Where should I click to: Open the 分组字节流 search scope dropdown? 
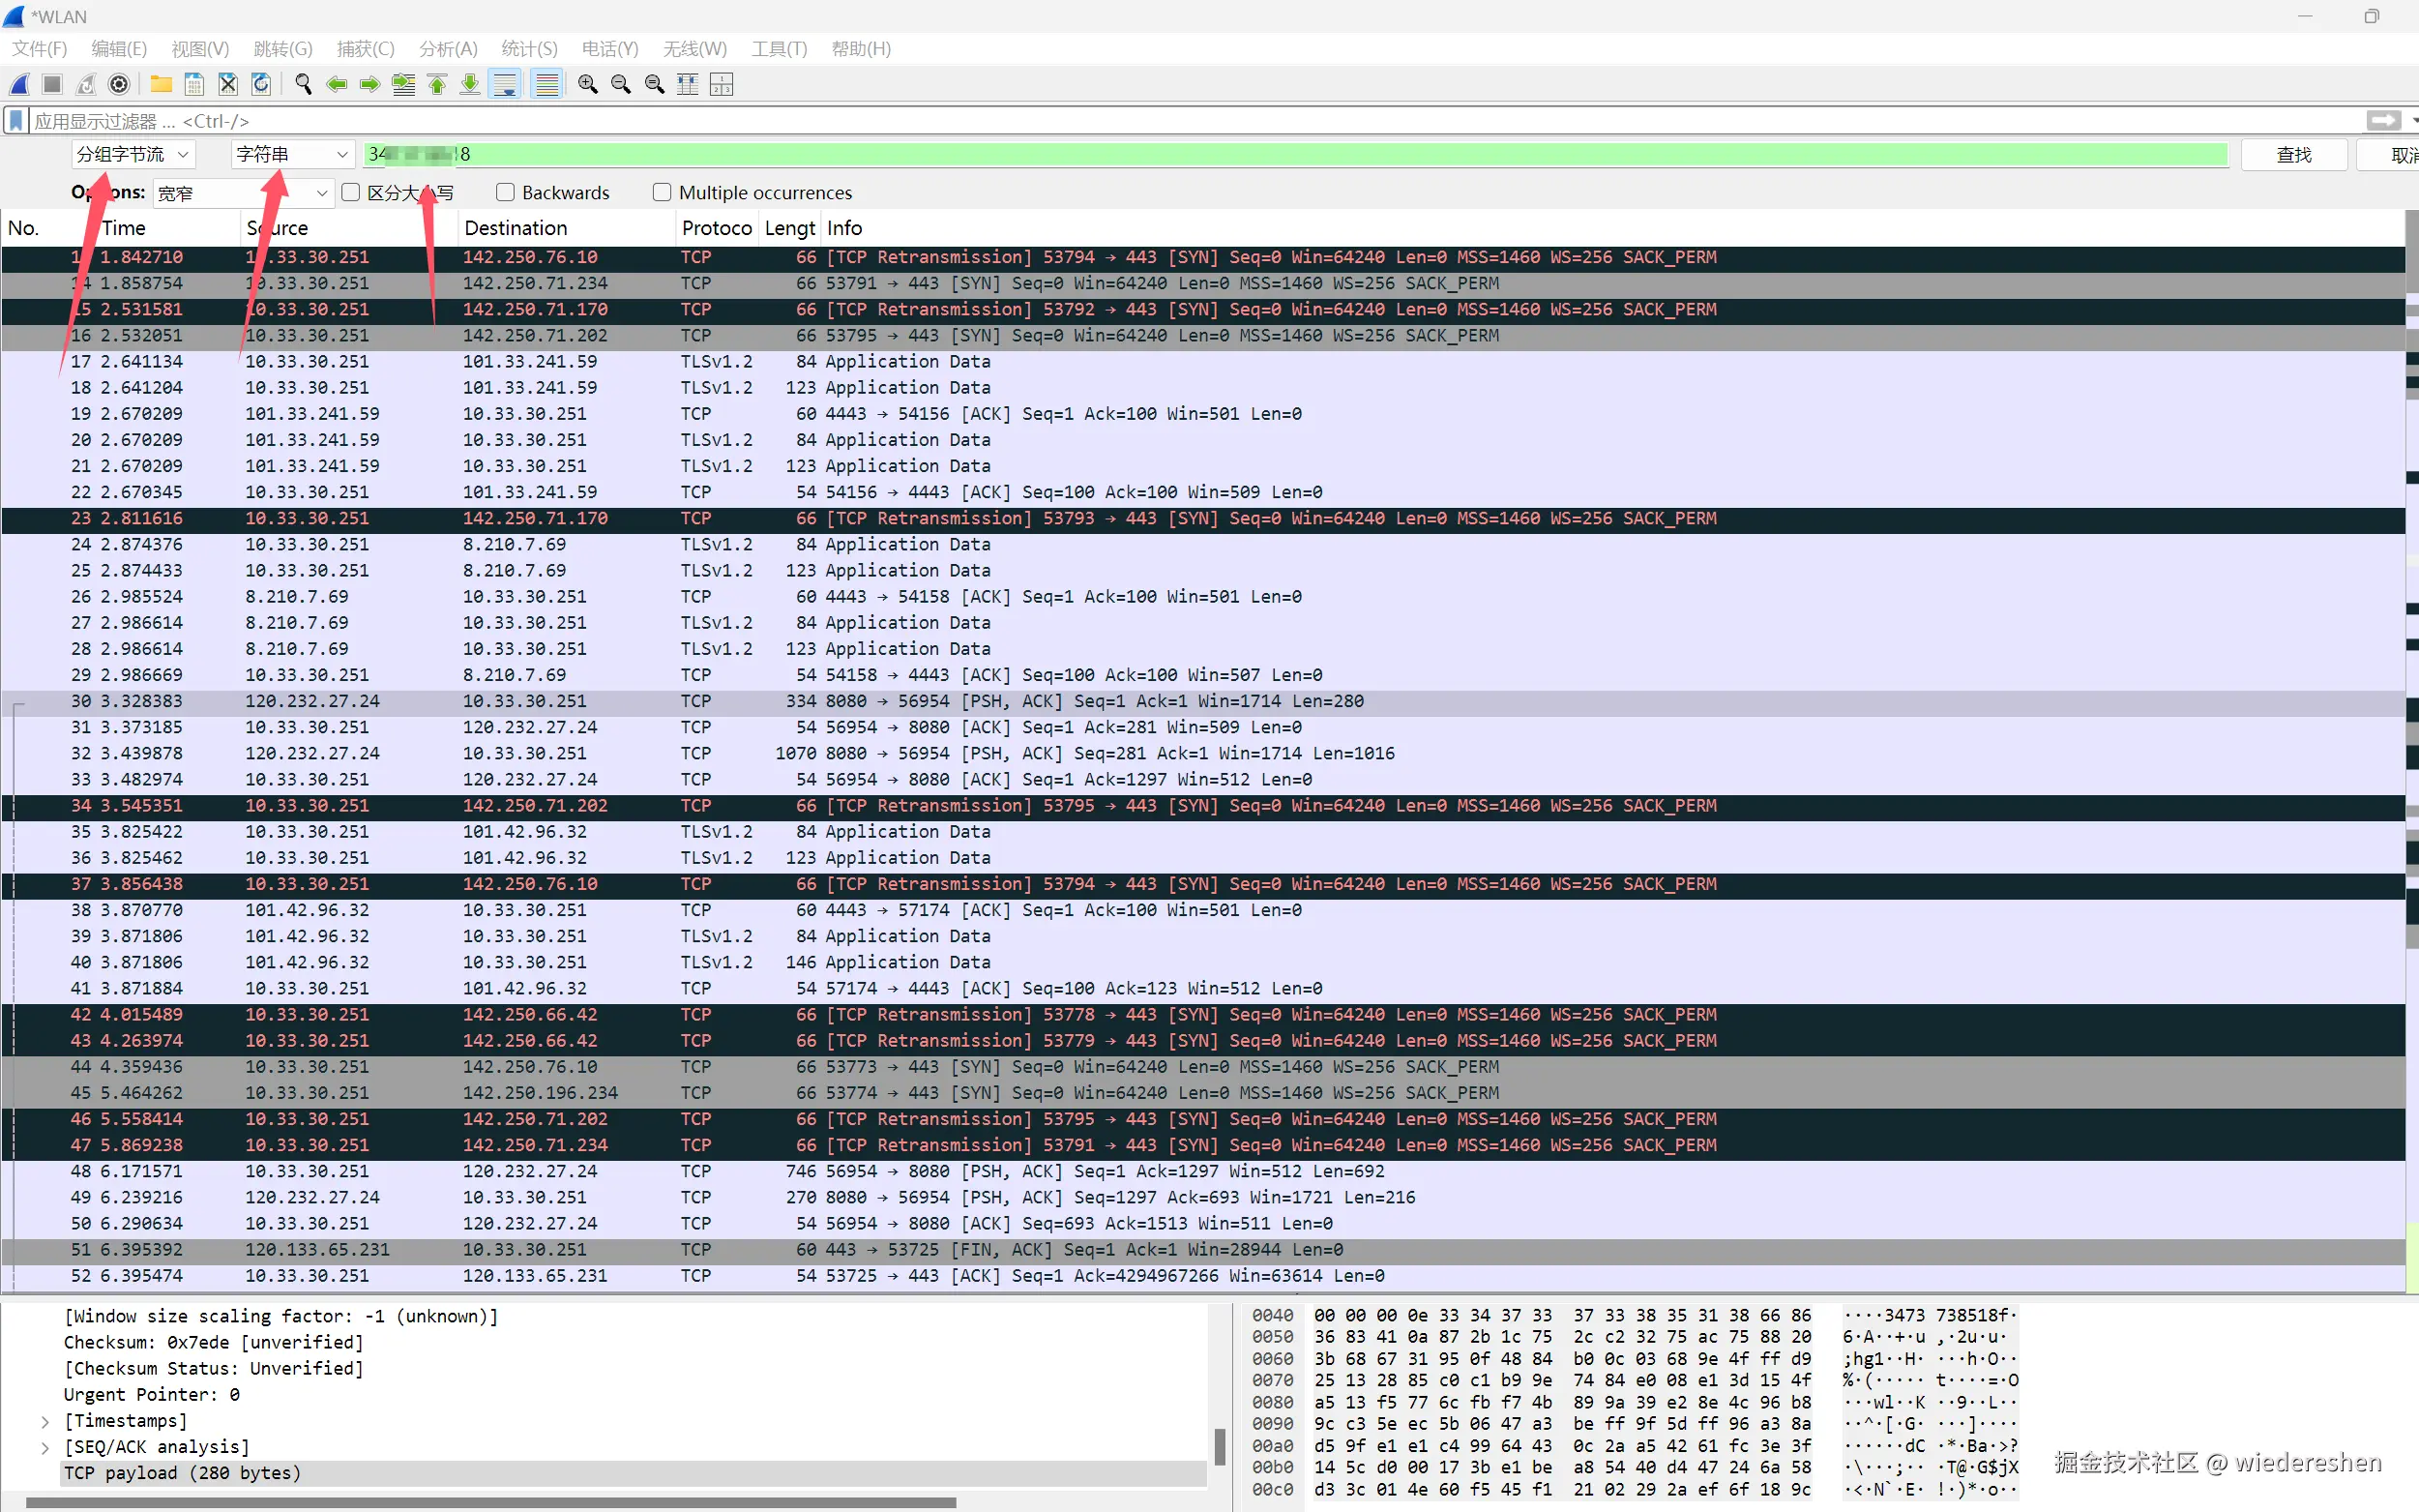point(133,155)
